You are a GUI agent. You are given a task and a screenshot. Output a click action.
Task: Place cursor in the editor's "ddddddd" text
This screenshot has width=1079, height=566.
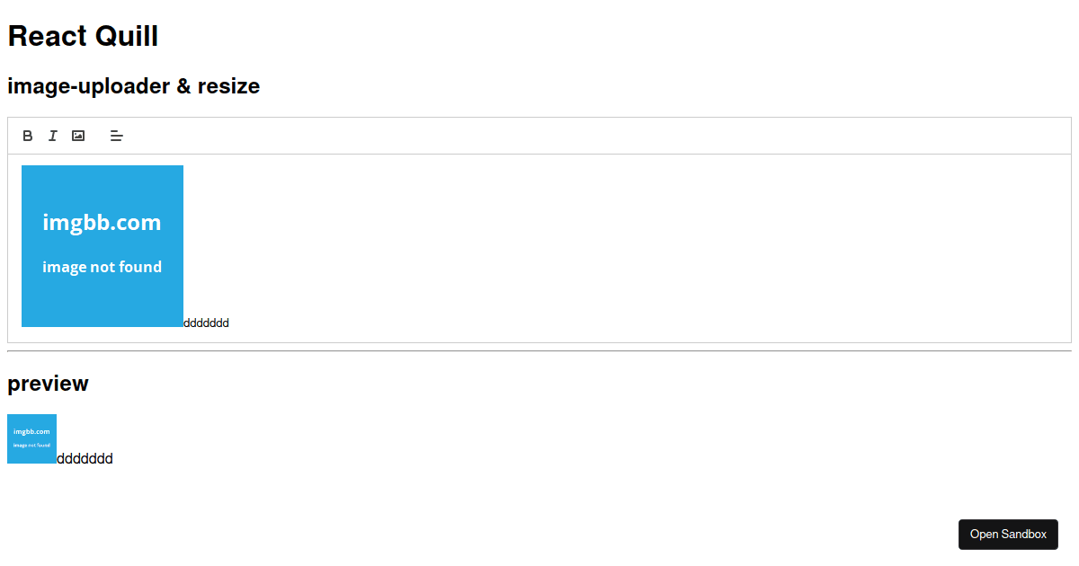pyautogui.click(x=206, y=323)
